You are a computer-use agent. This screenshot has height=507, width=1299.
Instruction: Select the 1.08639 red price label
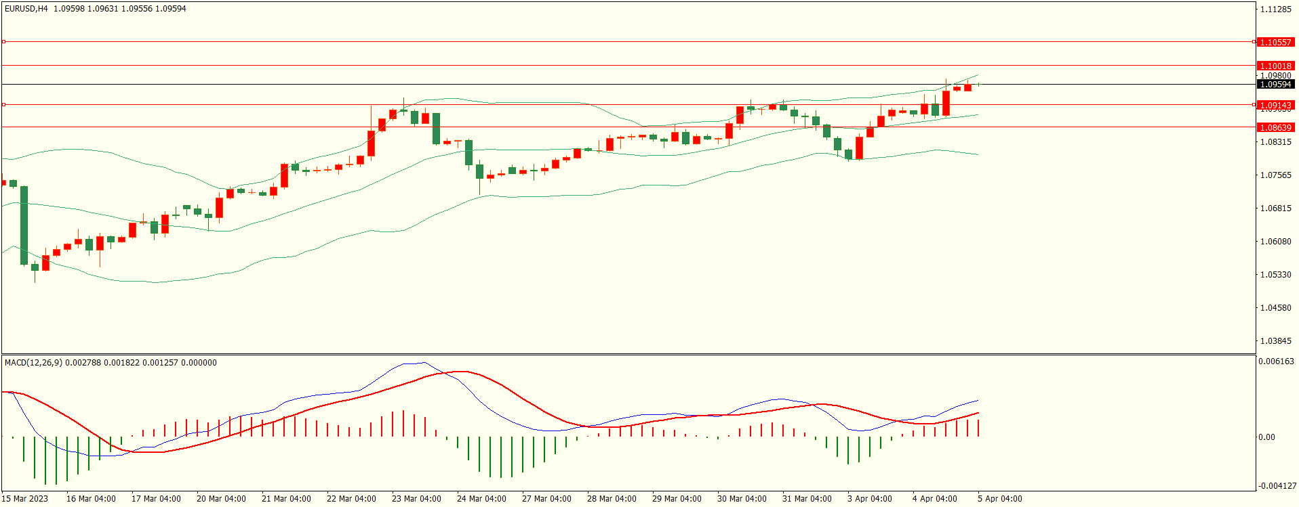1275,127
